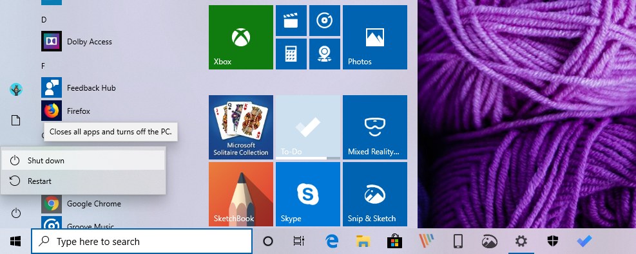Viewport: 636px width, 254px height.
Task: Open the Xbox tile
Action: pos(241,37)
